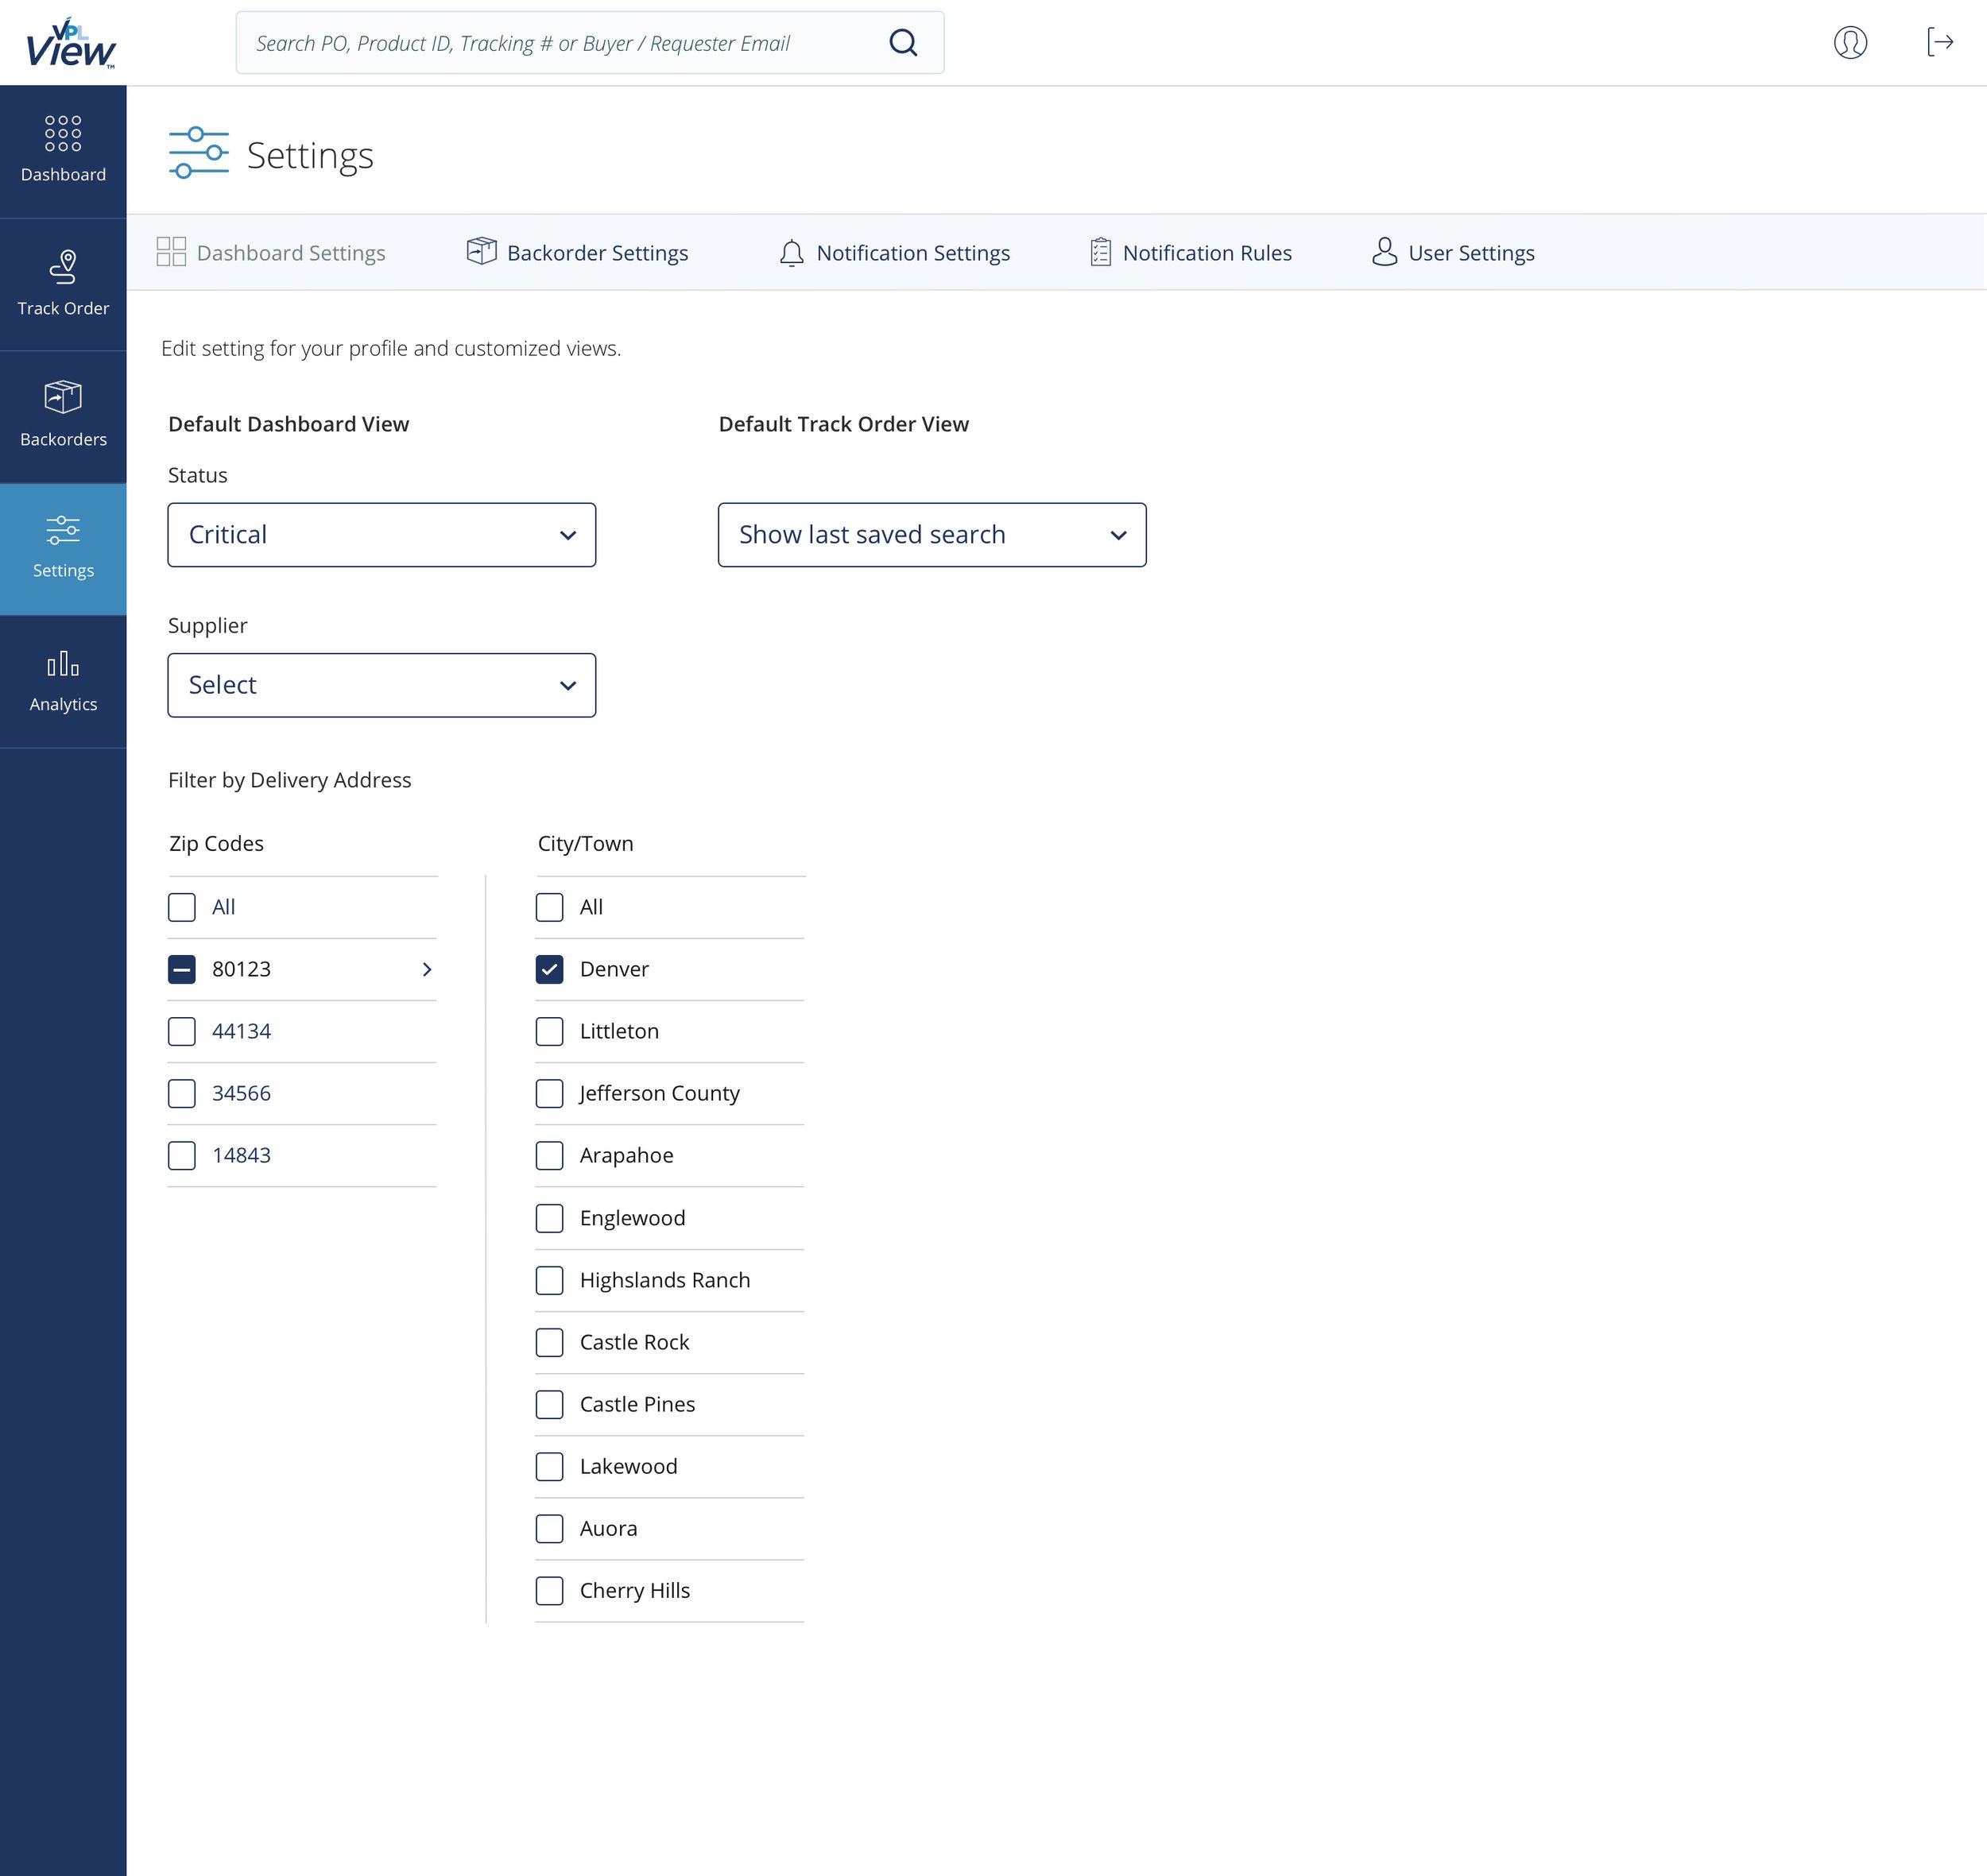Check the 14843 zip code

[x=182, y=1155]
